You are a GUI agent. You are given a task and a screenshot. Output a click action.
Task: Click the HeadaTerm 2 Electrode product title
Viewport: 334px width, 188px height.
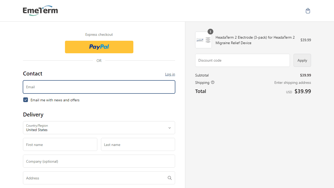click(255, 40)
